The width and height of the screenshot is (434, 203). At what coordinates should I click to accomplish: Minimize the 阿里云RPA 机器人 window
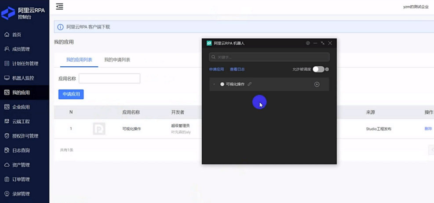315,43
